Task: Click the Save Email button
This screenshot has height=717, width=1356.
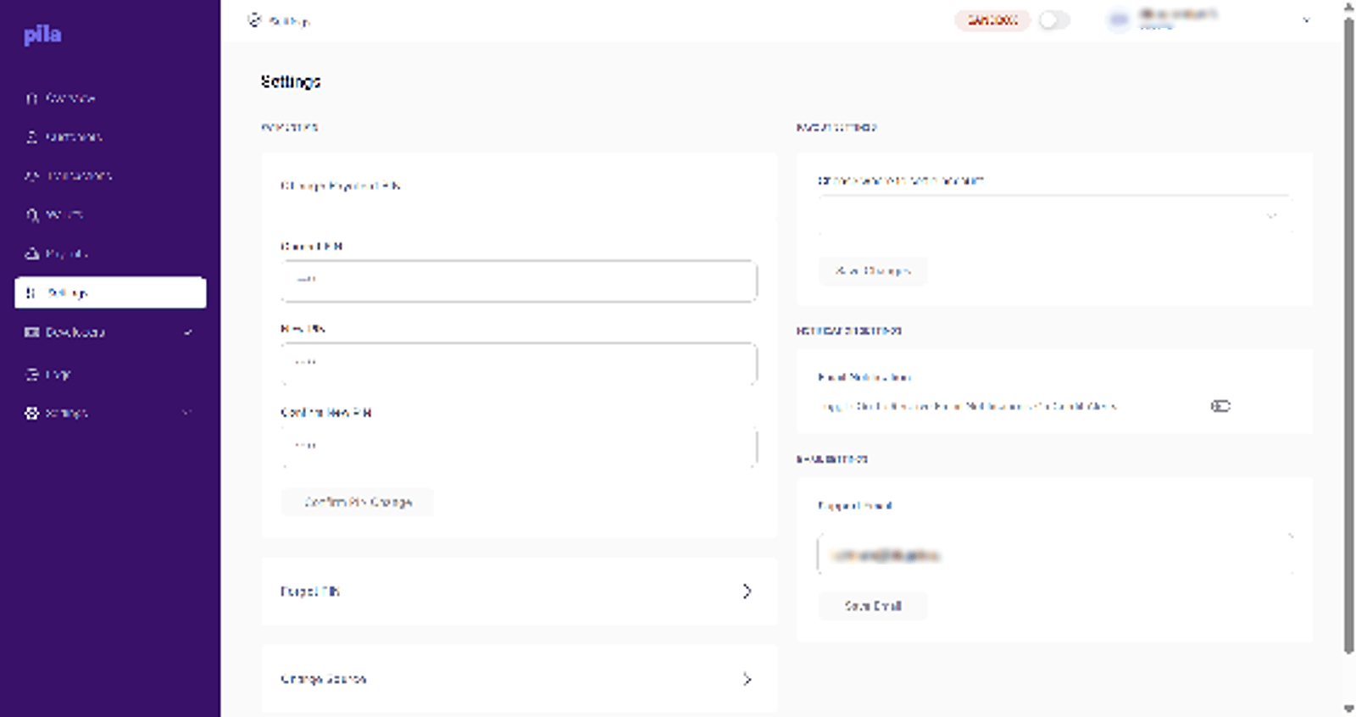Action: pos(873,606)
